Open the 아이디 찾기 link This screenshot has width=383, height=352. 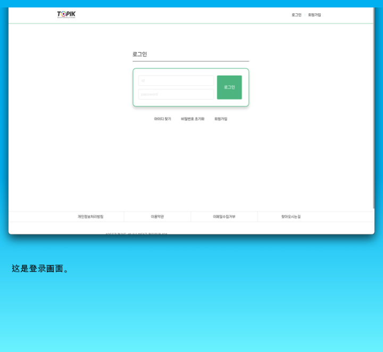[x=163, y=119]
